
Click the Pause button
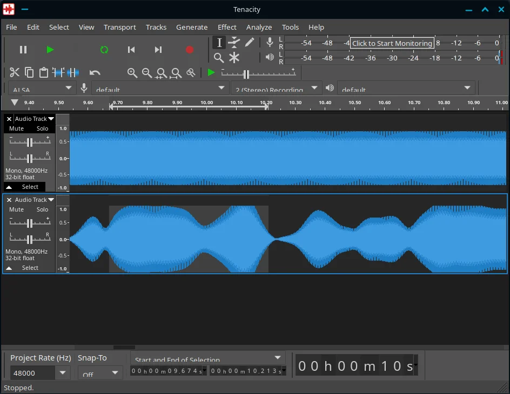23,50
